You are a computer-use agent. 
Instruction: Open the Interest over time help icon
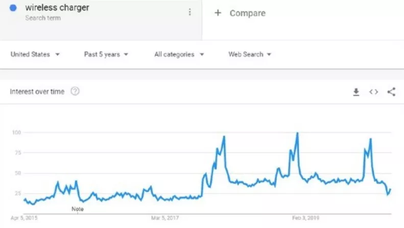click(x=75, y=92)
